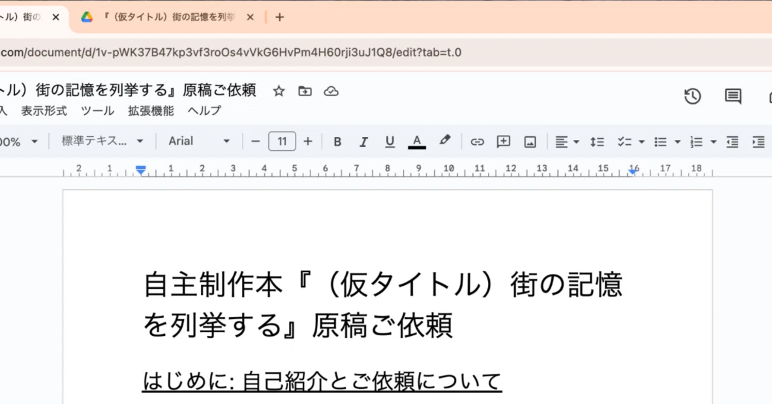Close the first browser tab
772x404 pixels.
[56, 17]
